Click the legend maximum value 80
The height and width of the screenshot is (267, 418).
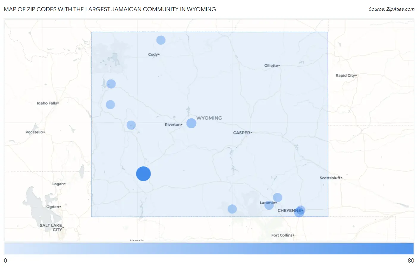click(x=411, y=260)
